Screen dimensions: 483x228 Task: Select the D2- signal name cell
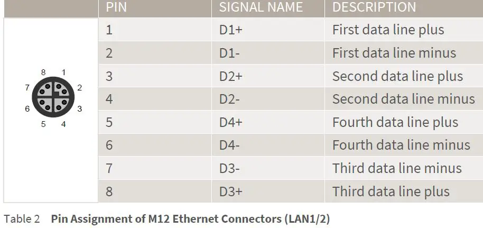(230, 99)
